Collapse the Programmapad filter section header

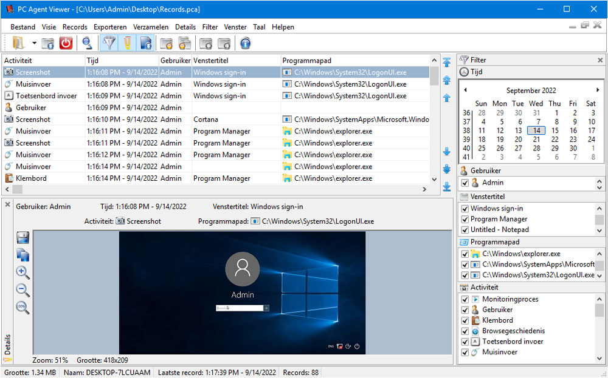pos(531,242)
